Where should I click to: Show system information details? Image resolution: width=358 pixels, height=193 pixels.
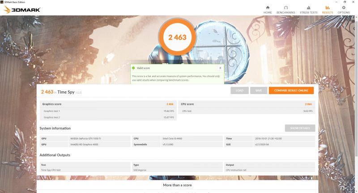(300, 128)
